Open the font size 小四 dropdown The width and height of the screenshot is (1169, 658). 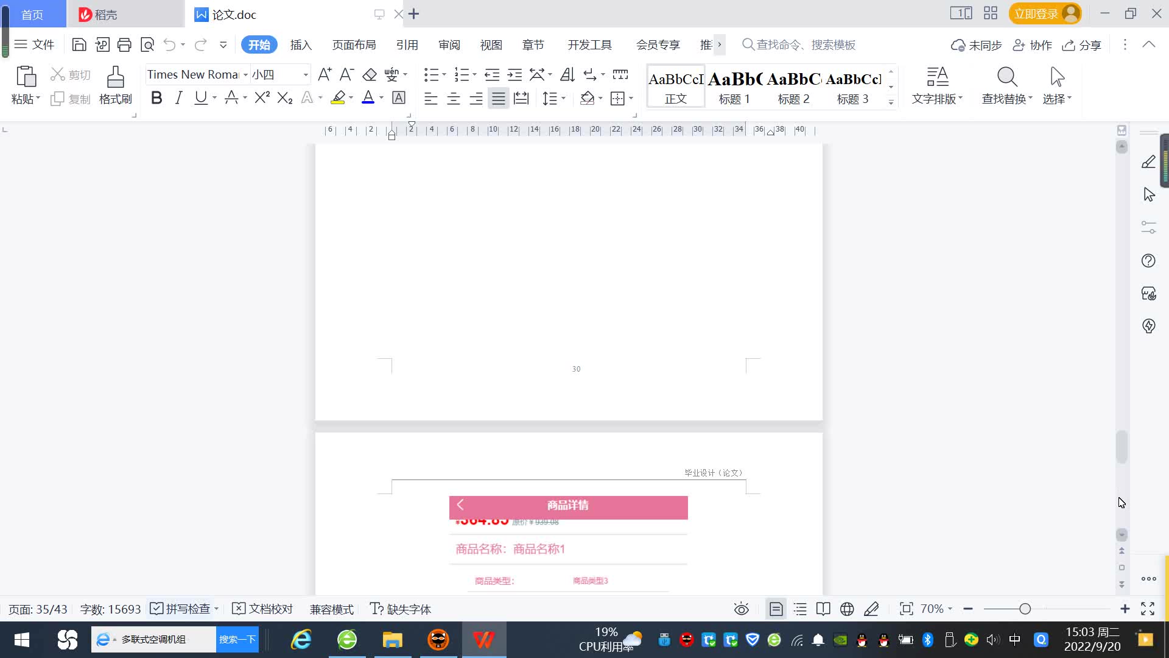click(306, 75)
